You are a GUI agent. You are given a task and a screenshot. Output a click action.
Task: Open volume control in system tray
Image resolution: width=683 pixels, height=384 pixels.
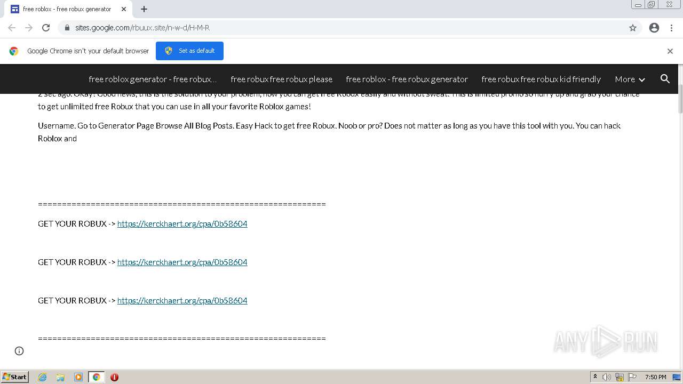pyautogui.click(x=607, y=377)
